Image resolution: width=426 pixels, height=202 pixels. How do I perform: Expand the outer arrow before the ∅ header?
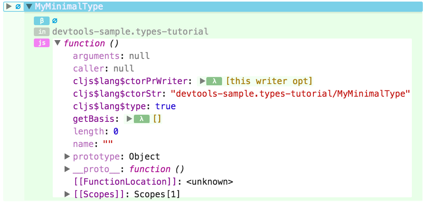(x=9, y=7)
